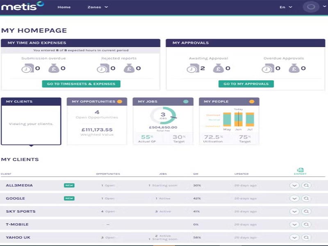The image size is (328, 246).
Task: Expand the SKY SPORTS client row
Action: 294,212
